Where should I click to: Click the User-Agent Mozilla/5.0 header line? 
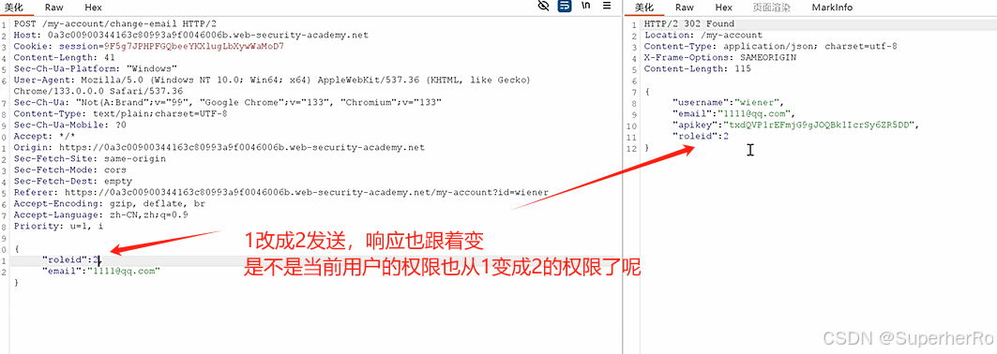pyautogui.click(x=271, y=80)
